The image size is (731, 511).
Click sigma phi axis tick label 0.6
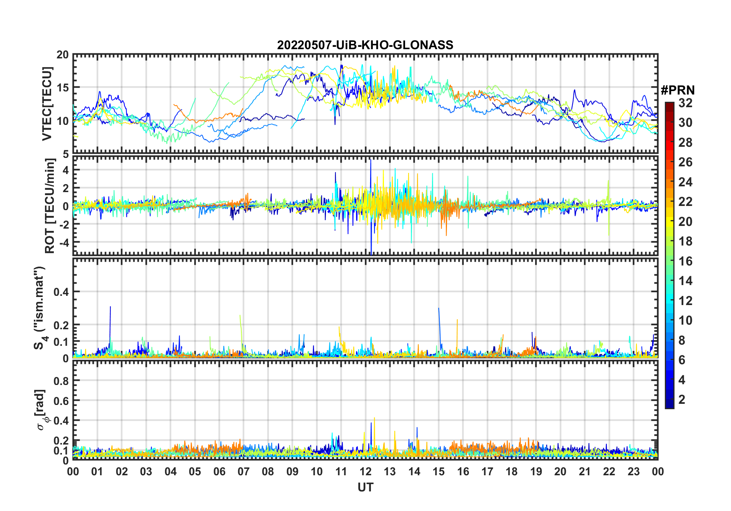[x=61, y=401]
